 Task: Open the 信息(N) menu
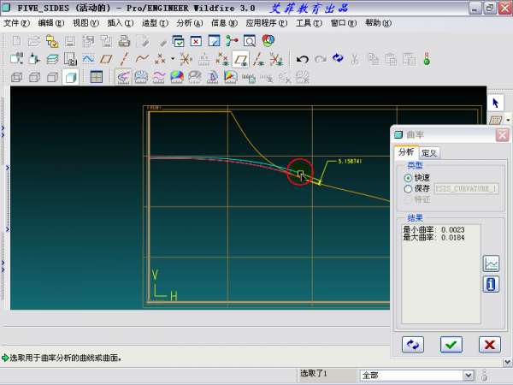[x=224, y=23]
